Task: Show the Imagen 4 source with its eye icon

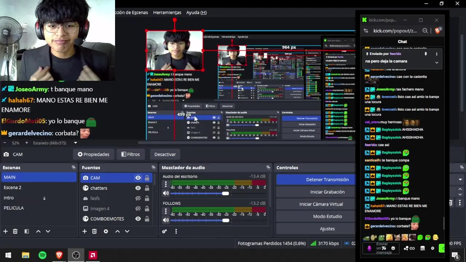Action: (x=138, y=209)
